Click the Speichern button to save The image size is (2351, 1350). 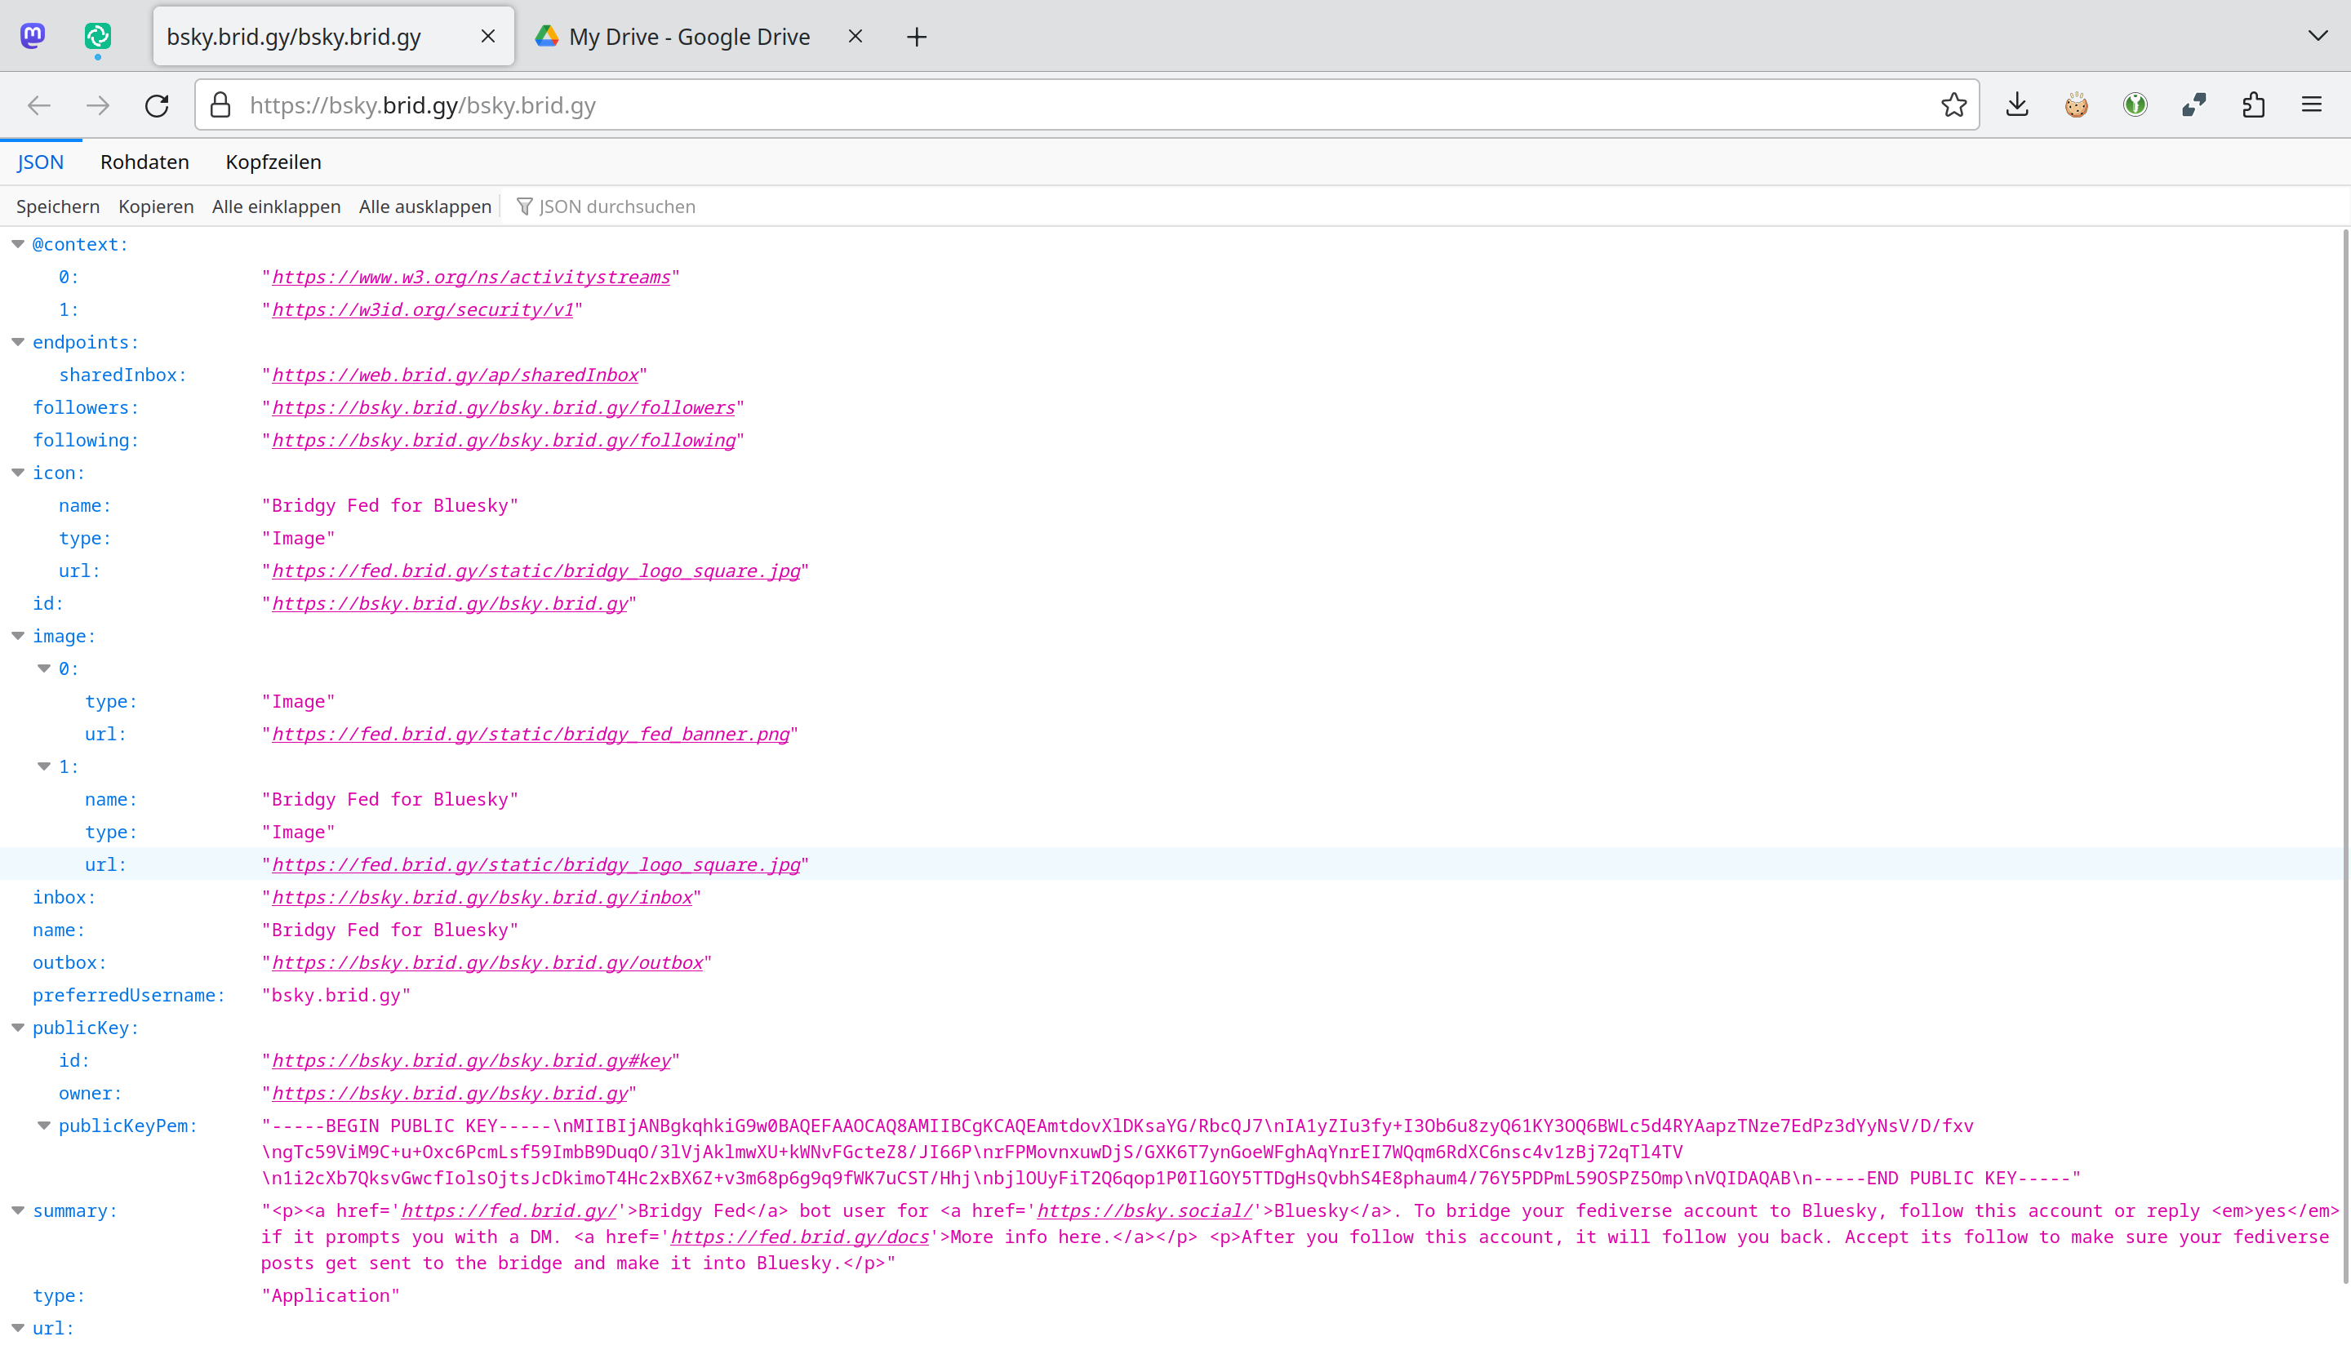coord(58,206)
